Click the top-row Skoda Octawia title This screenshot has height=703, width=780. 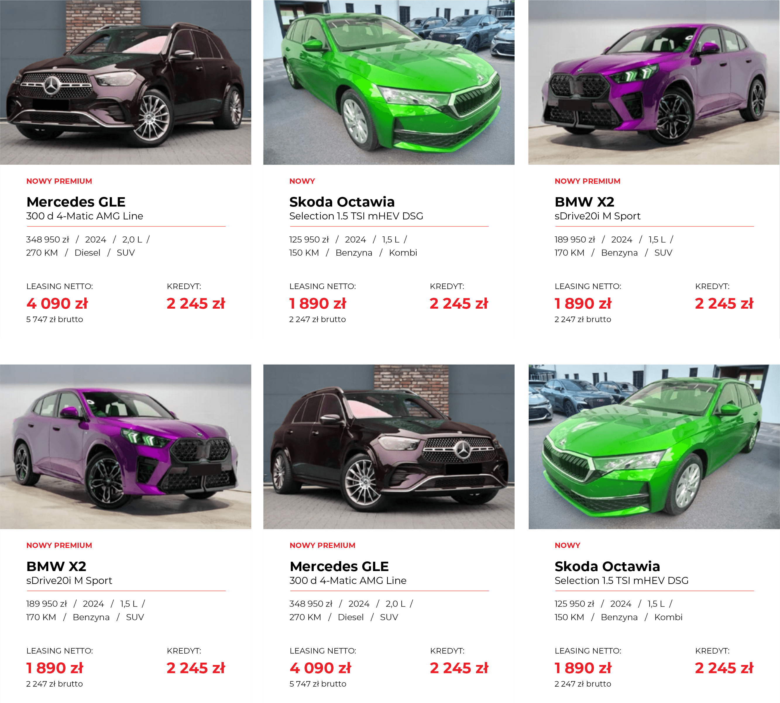coord(342,202)
